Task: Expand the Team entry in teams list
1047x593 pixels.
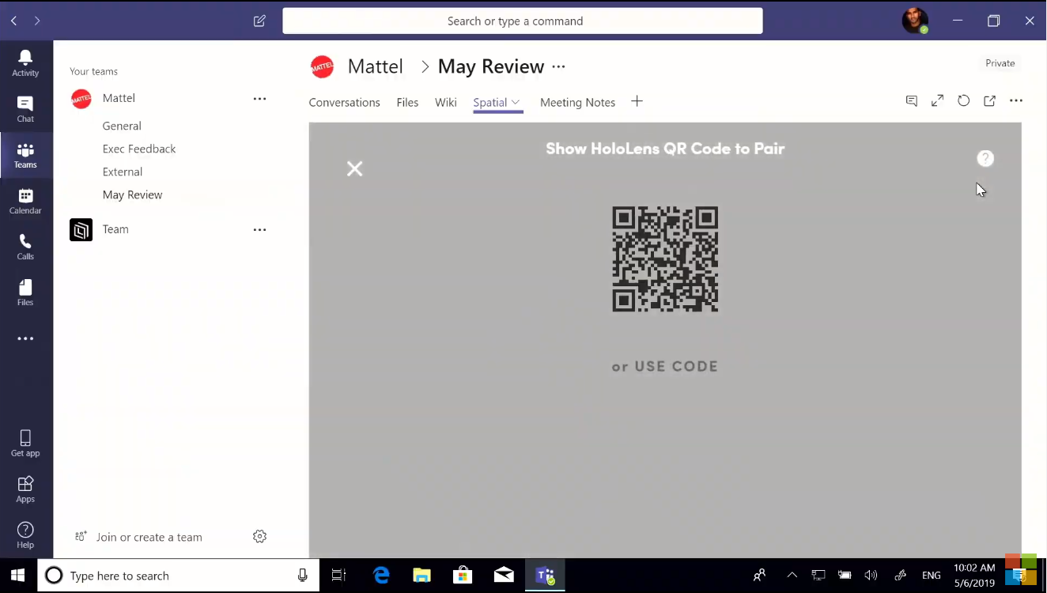Action: tap(115, 229)
